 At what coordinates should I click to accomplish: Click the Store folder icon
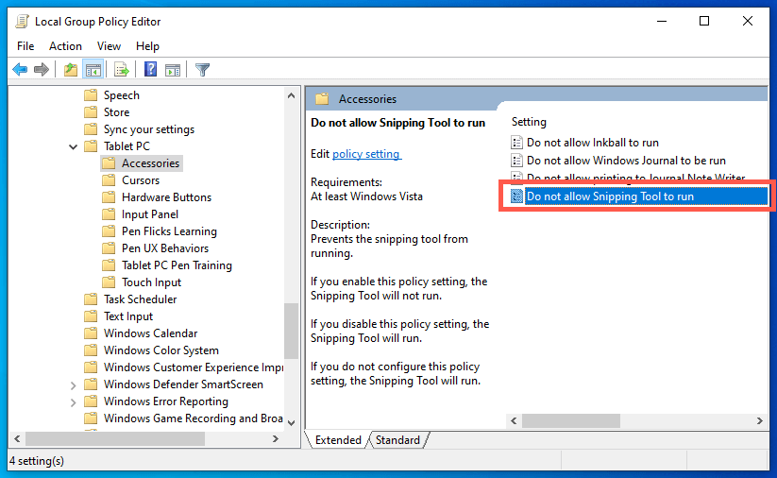91,112
